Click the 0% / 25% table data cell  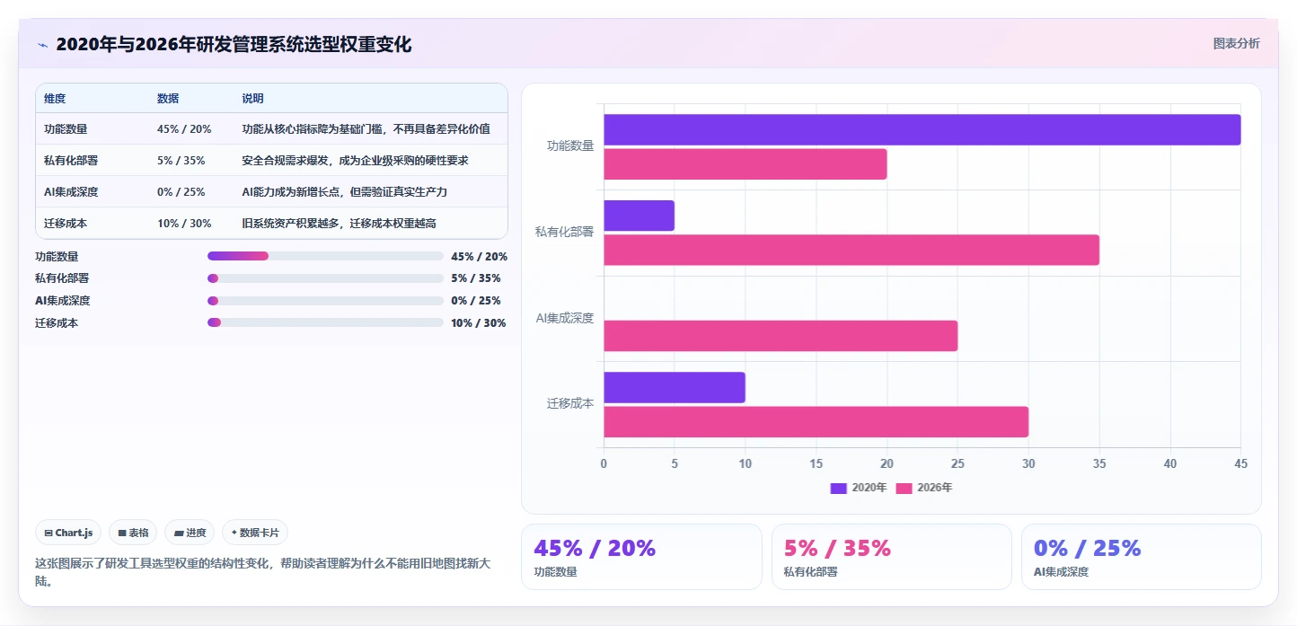181,192
